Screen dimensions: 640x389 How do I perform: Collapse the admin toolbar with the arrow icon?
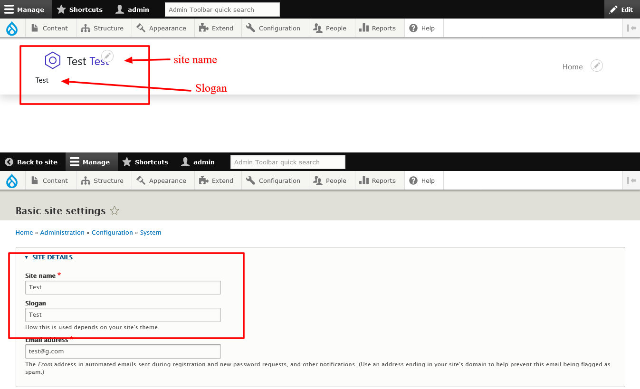(631, 28)
